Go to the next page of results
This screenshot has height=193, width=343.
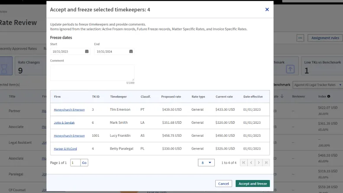(x=259, y=163)
